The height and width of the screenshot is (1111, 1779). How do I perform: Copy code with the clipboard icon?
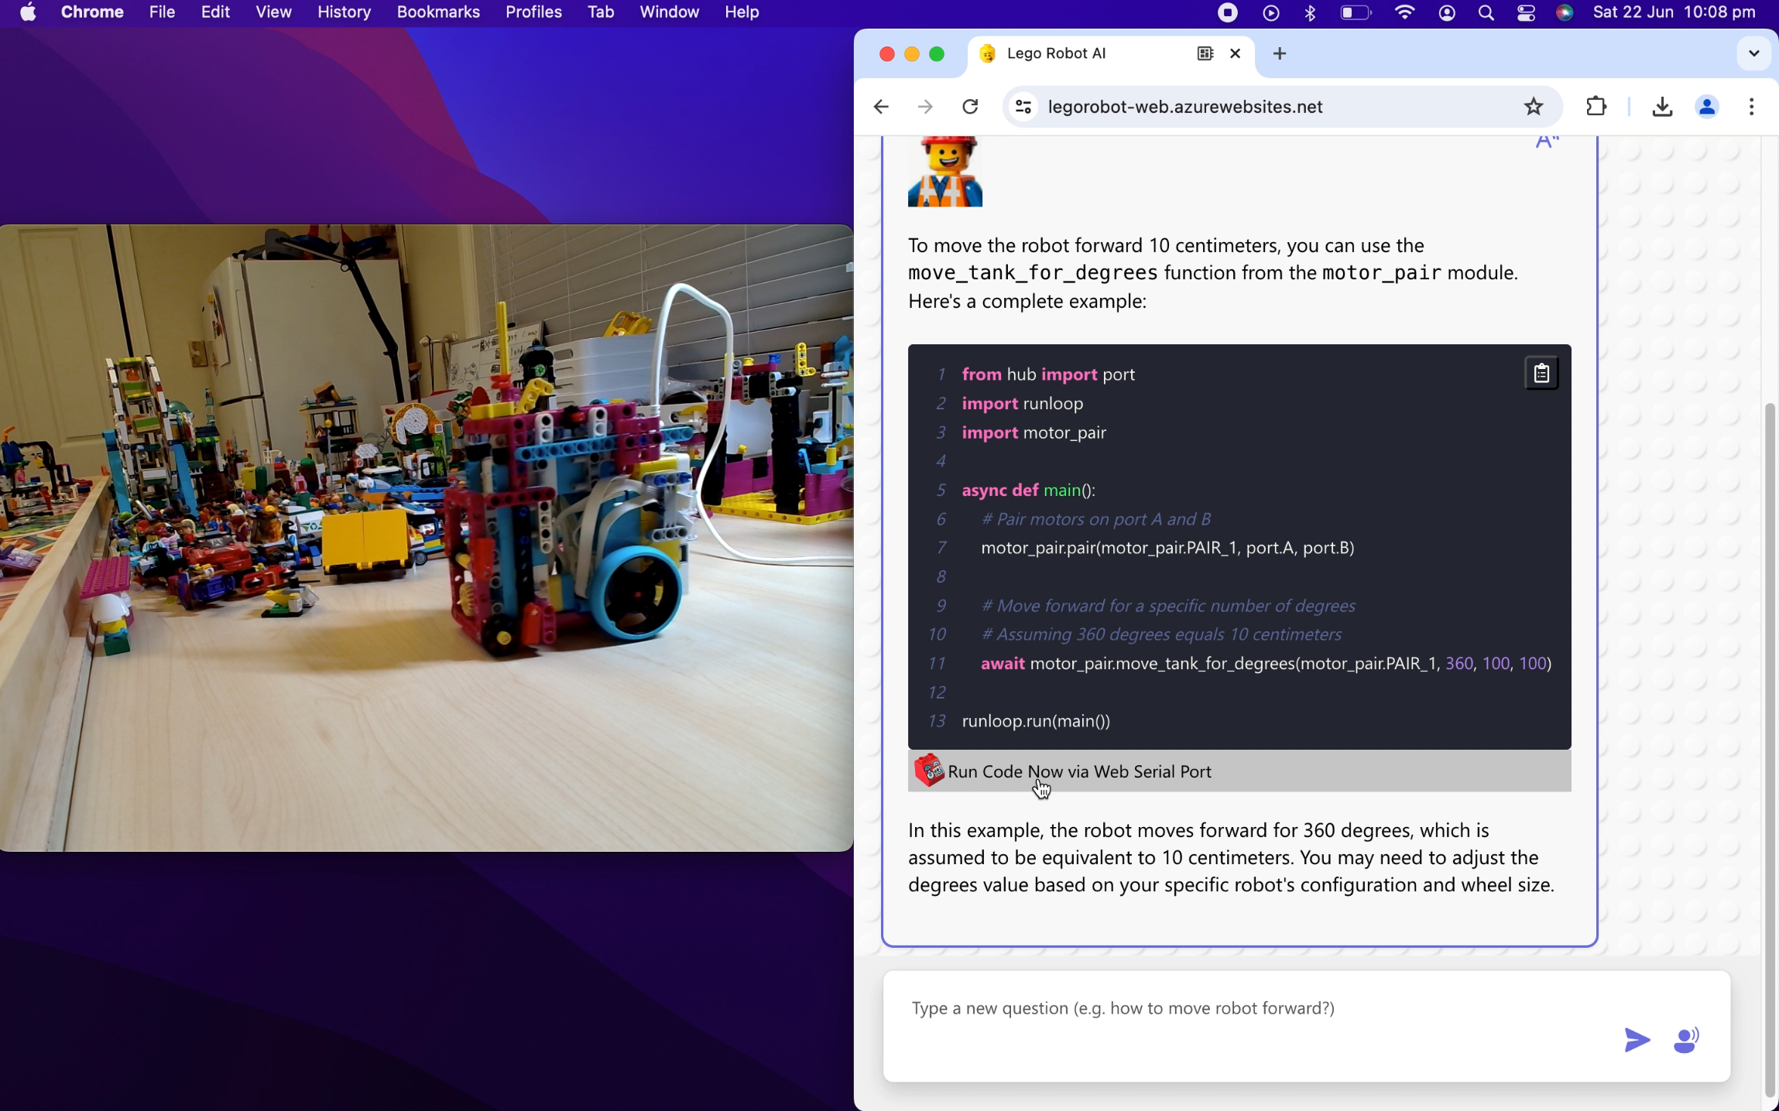pyautogui.click(x=1541, y=373)
